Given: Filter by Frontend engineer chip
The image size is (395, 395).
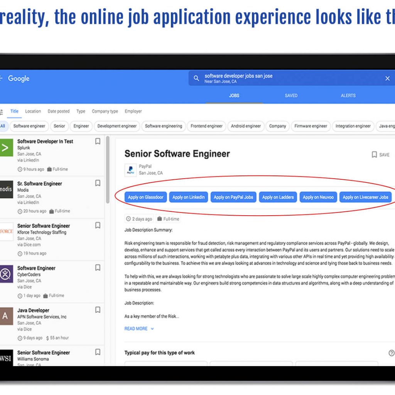Looking at the screenshot, I should [x=207, y=126].
